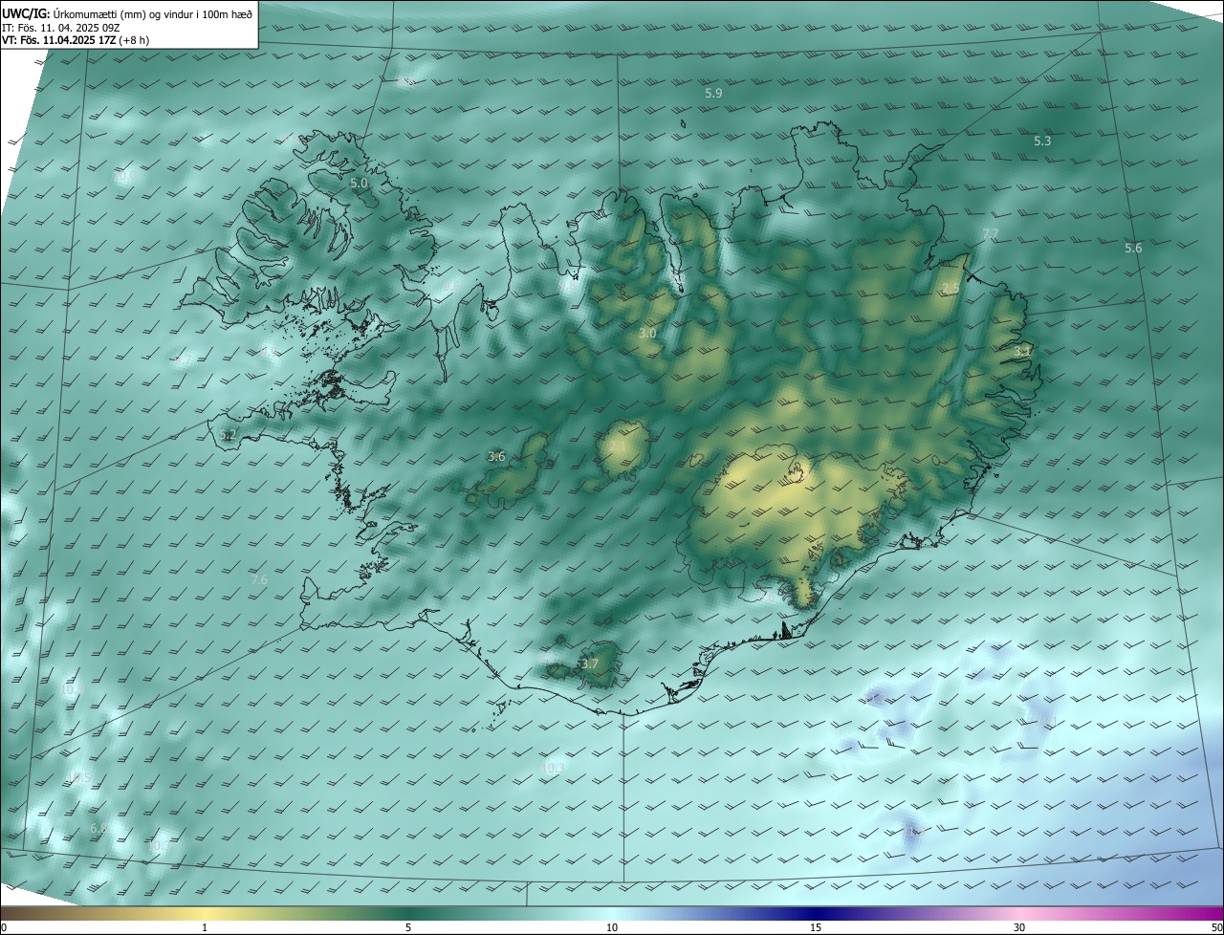This screenshot has width=1224, height=935.
Task: Click the 10.5 value label in the southwest ocean
Action: click(x=78, y=778)
